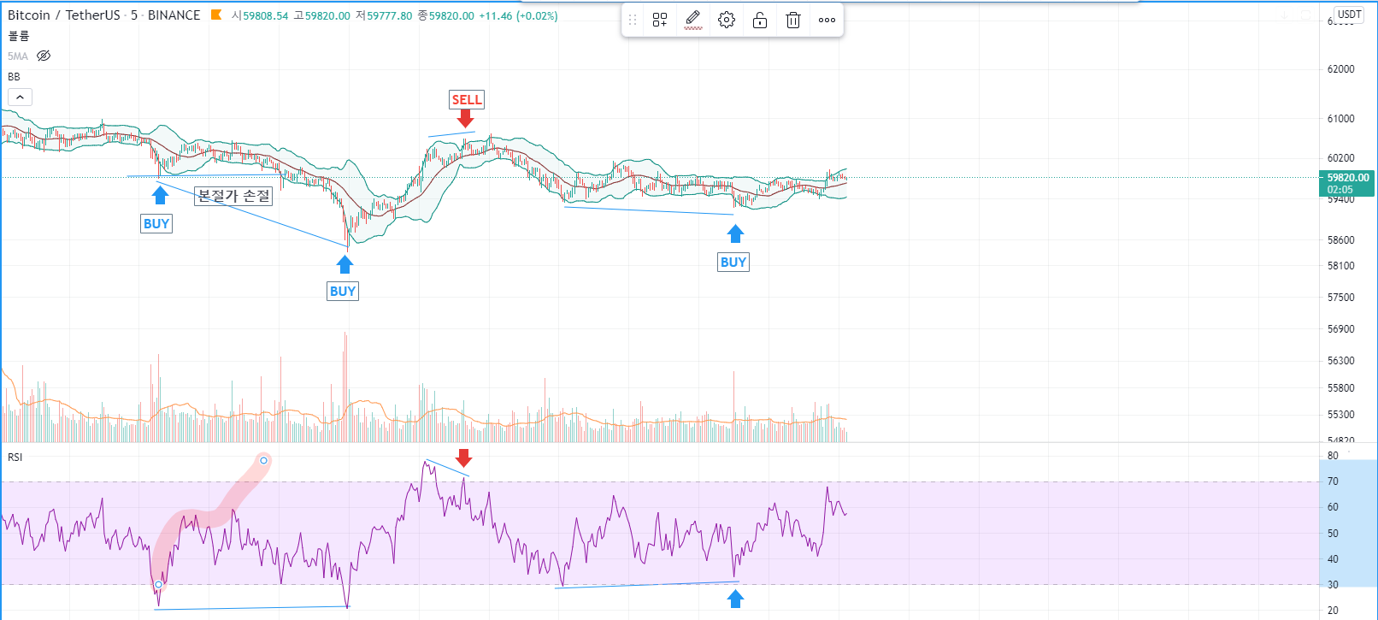This screenshot has width=1378, height=620.
Task: Pick the pencil line color tool
Action: pyautogui.click(x=693, y=21)
